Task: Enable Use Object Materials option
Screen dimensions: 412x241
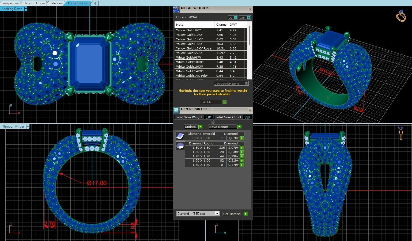Action: (231, 83)
